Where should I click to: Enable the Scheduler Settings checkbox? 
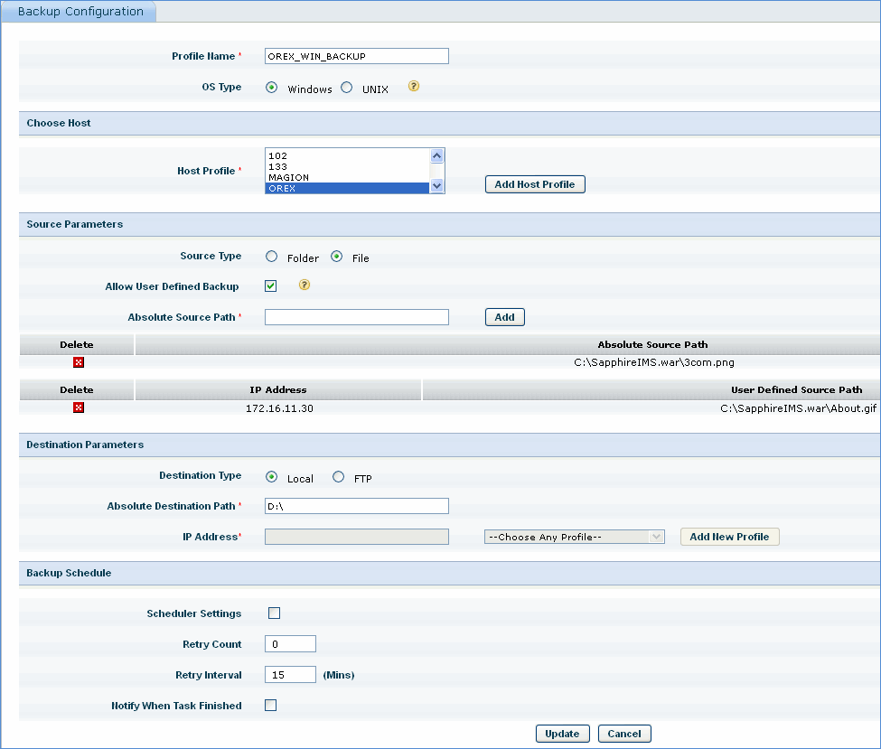coord(274,613)
